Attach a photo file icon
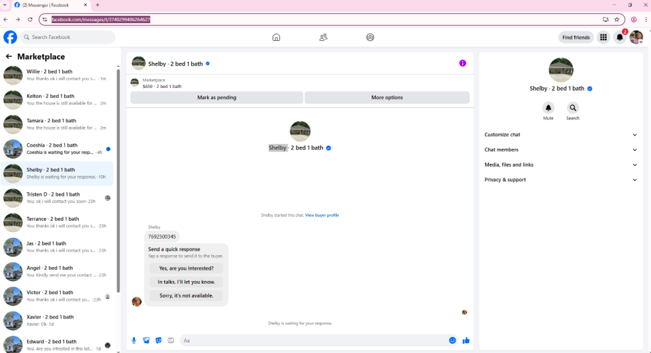 [x=146, y=340]
